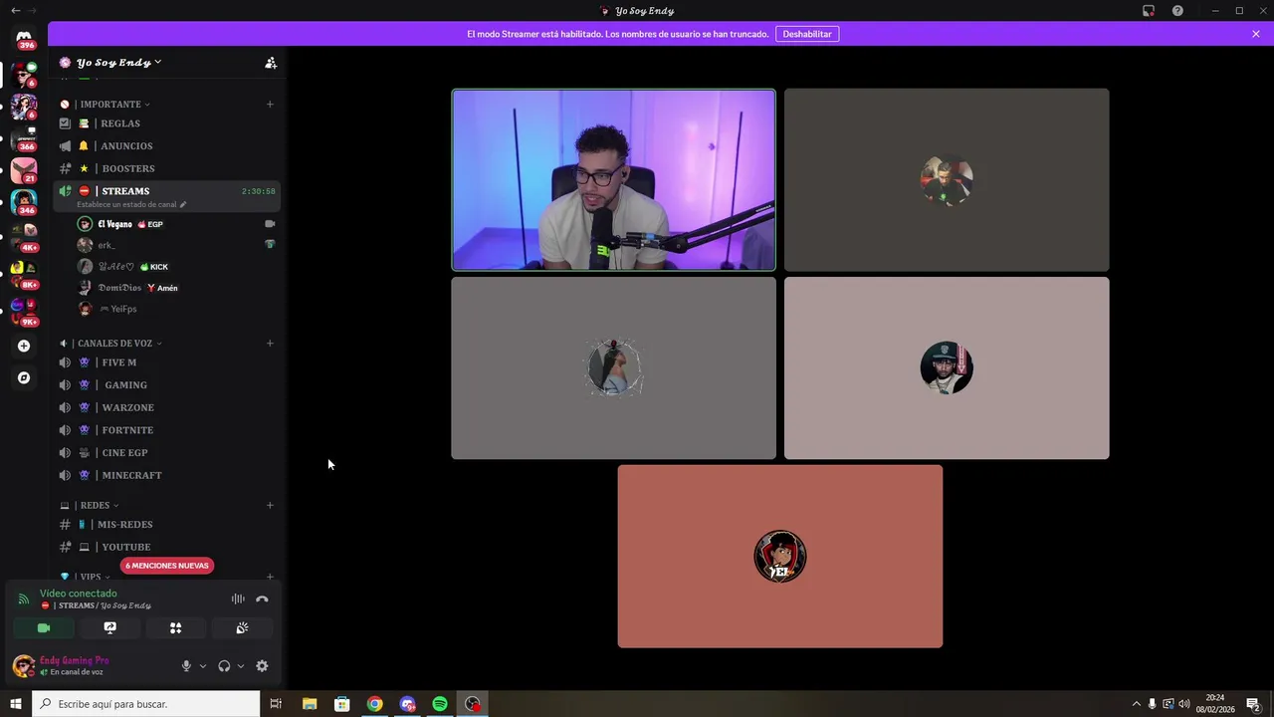Open the Video conectado connection details

click(x=79, y=594)
